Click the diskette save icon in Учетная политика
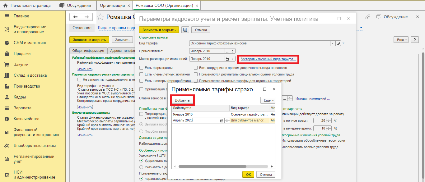 (185, 30)
